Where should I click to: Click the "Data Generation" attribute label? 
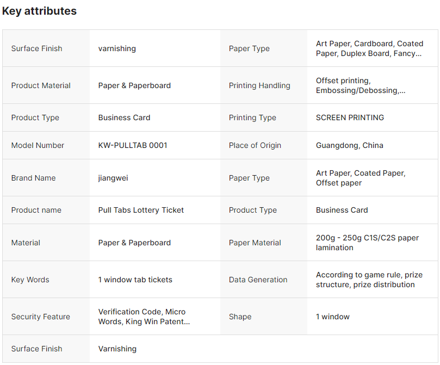pos(258,280)
